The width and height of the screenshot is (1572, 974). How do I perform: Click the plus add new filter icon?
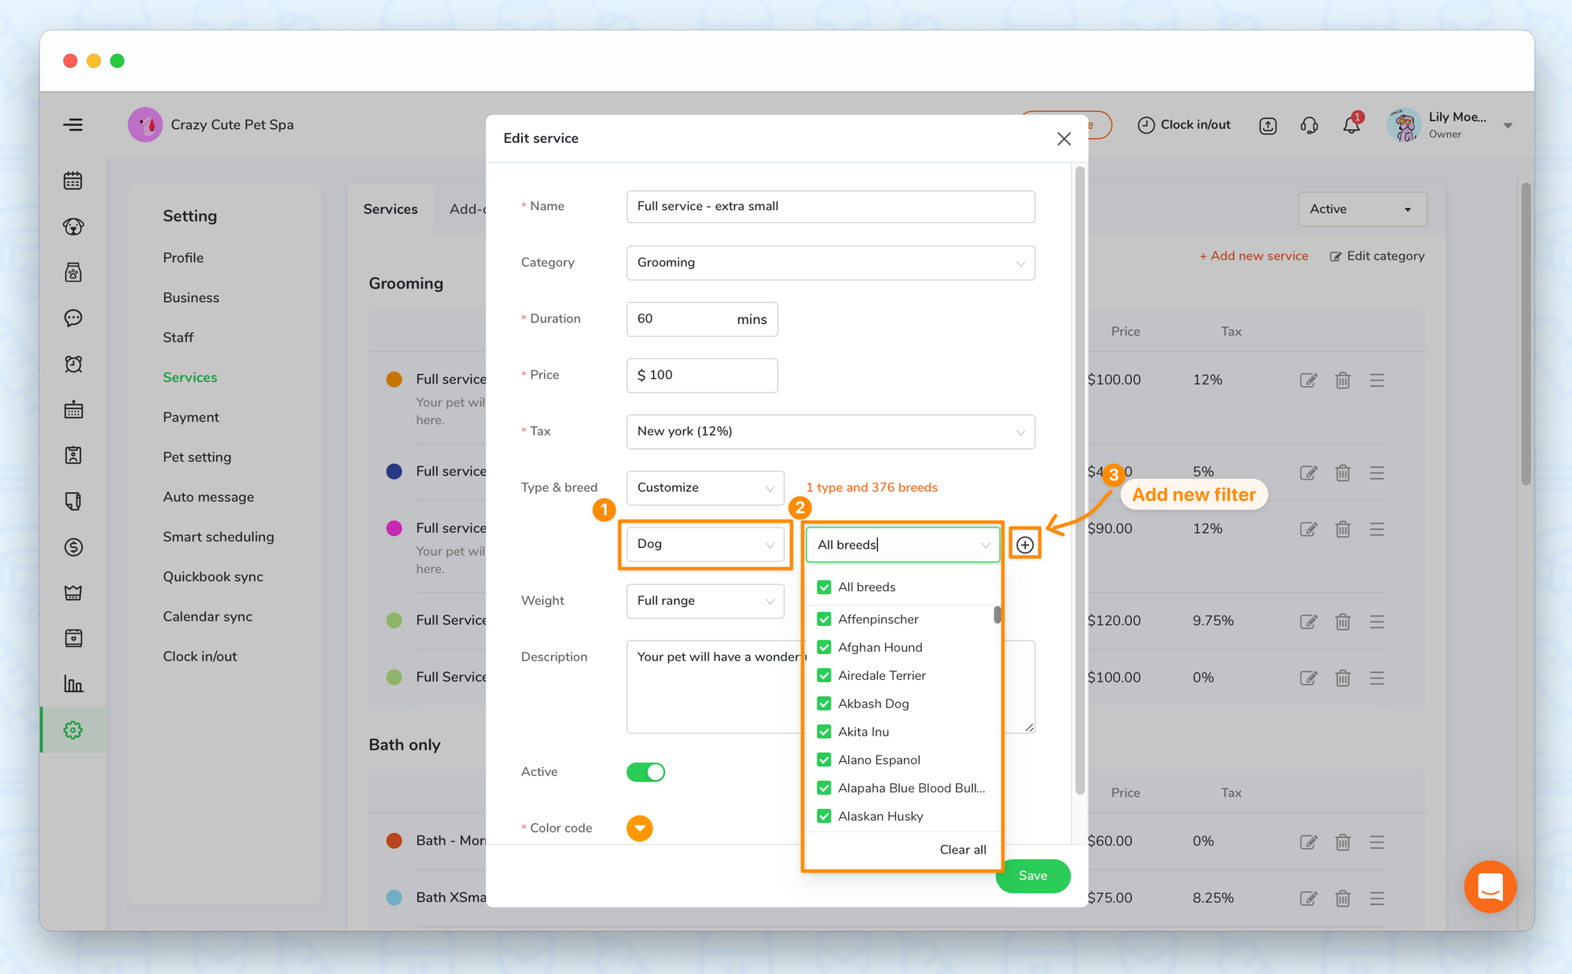pyautogui.click(x=1025, y=545)
